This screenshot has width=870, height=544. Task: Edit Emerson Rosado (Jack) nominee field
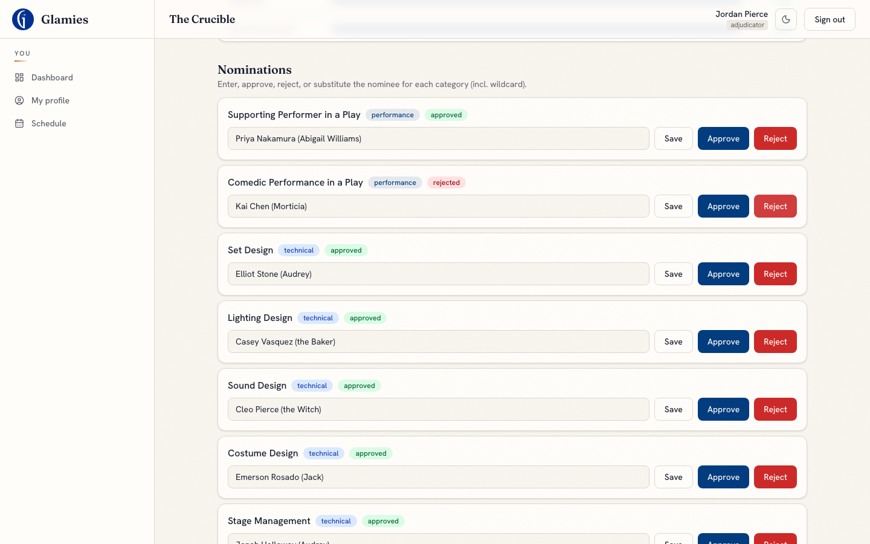click(x=439, y=477)
